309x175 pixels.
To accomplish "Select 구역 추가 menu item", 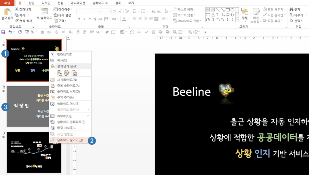I will [70, 98].
